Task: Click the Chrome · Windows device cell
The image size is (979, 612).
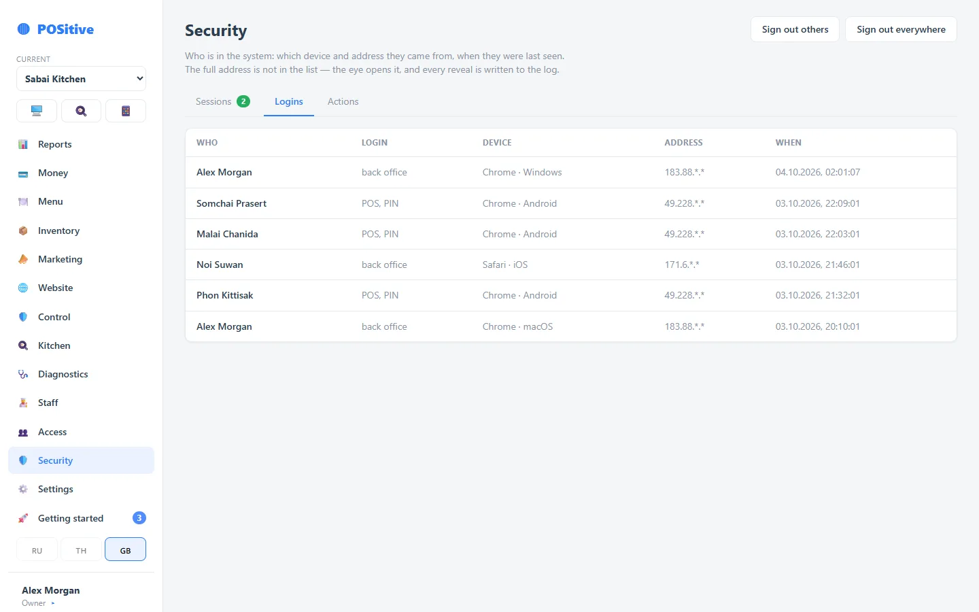Action: (522, 172)
